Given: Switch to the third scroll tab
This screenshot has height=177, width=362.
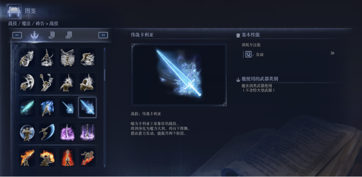Looking at the screenshot, I should click(x=69, y=35).
